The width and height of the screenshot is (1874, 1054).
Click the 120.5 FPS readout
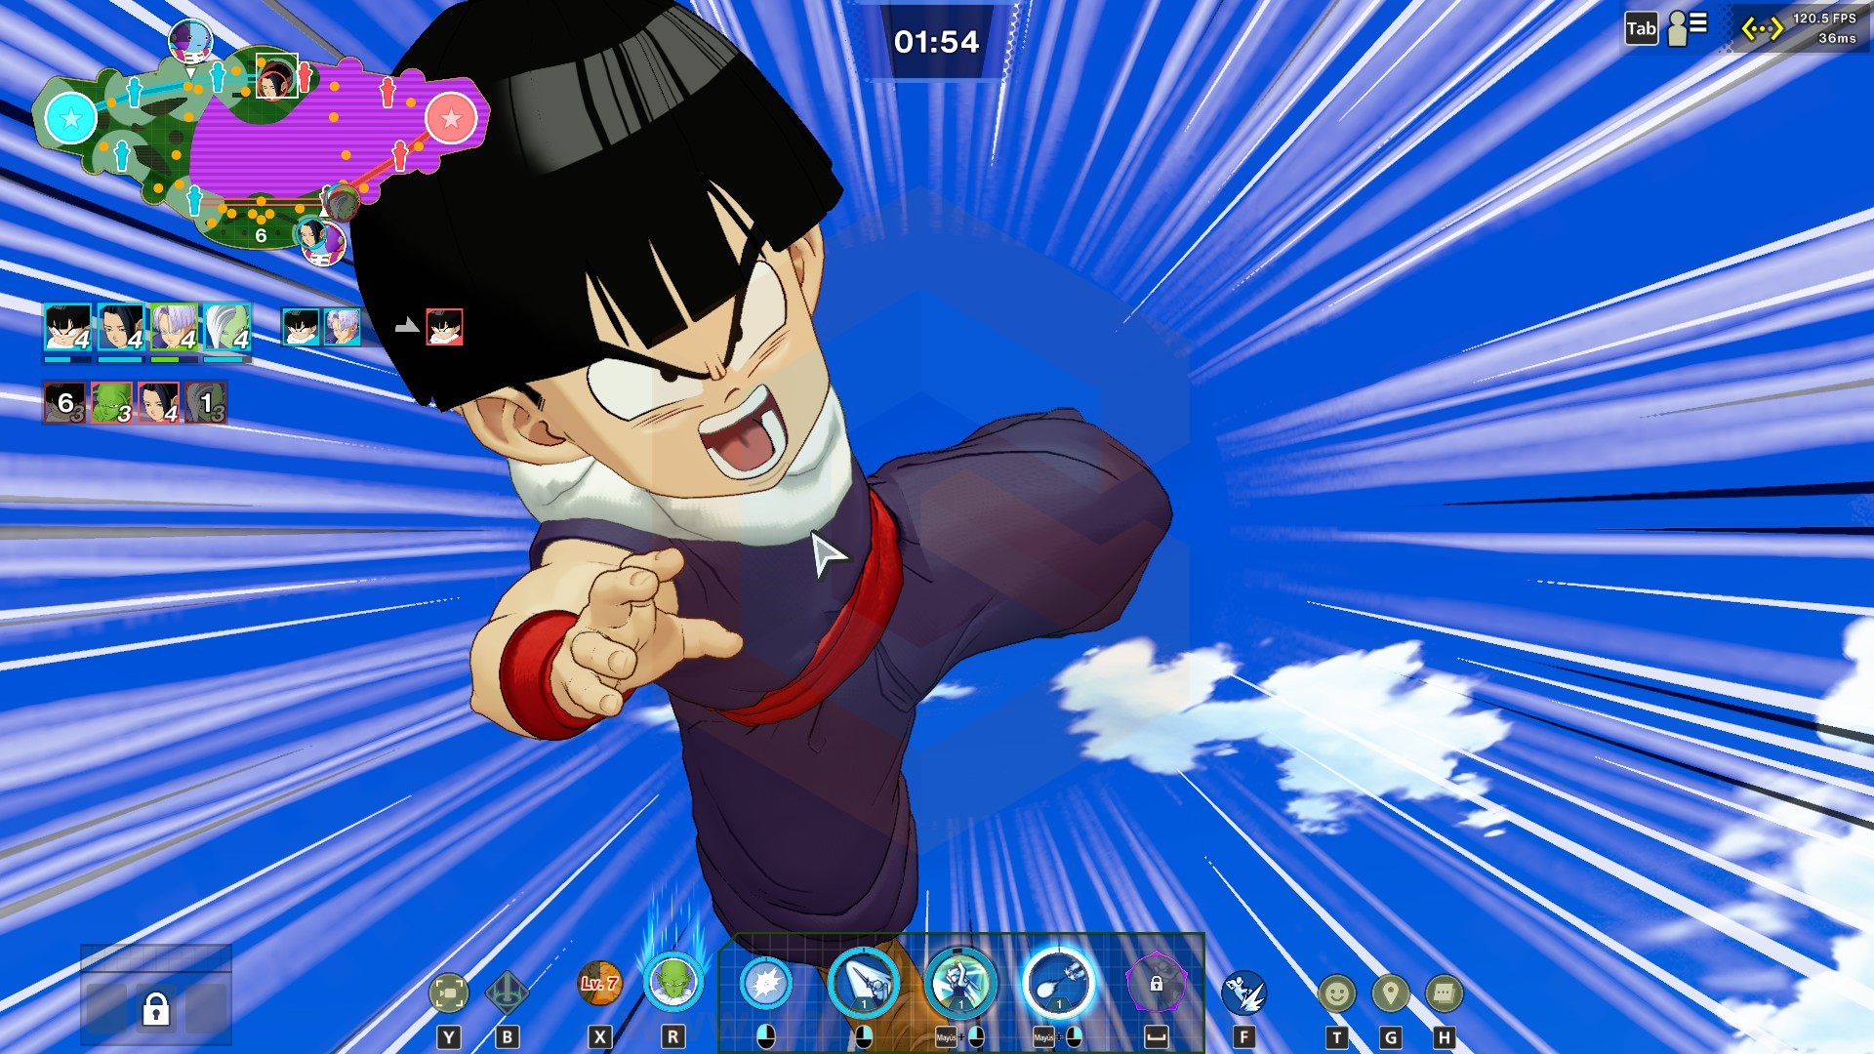click(x=1824, y=19)
